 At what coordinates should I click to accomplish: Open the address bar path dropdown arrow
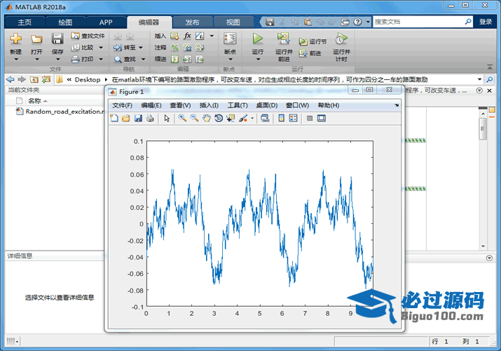pyautogui.click(x=479, y=79)
